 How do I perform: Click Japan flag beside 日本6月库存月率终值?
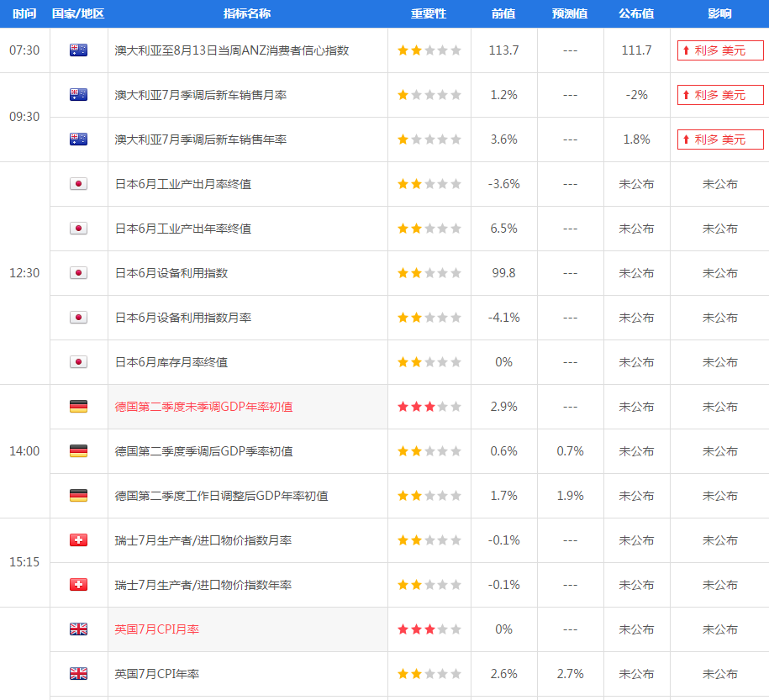pos(78,362)
